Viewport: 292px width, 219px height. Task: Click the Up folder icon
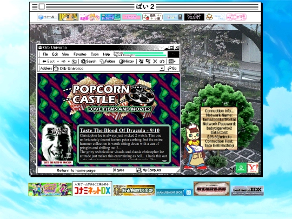74,61
